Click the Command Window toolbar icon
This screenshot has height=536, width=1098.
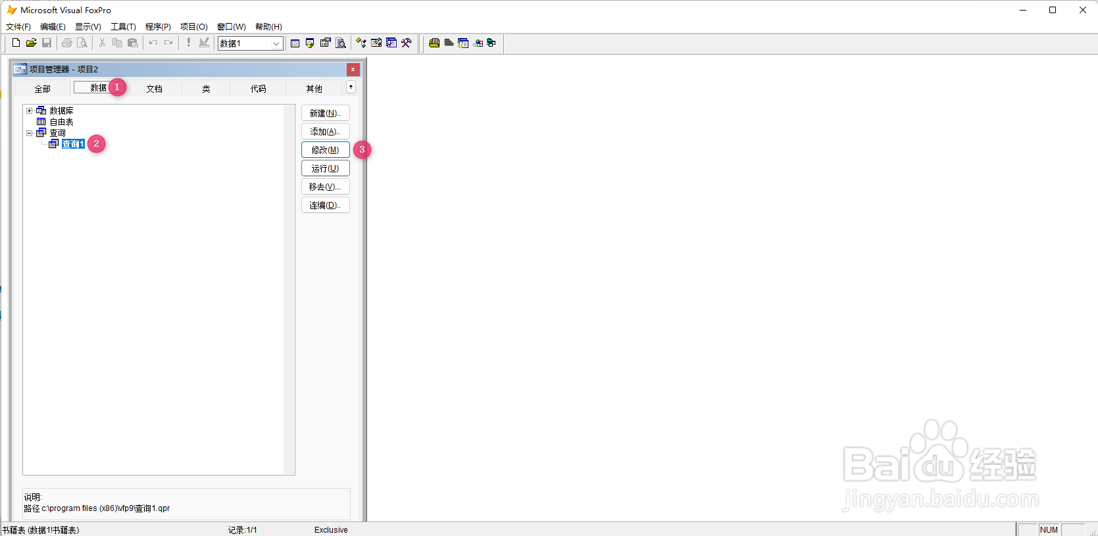295,43
